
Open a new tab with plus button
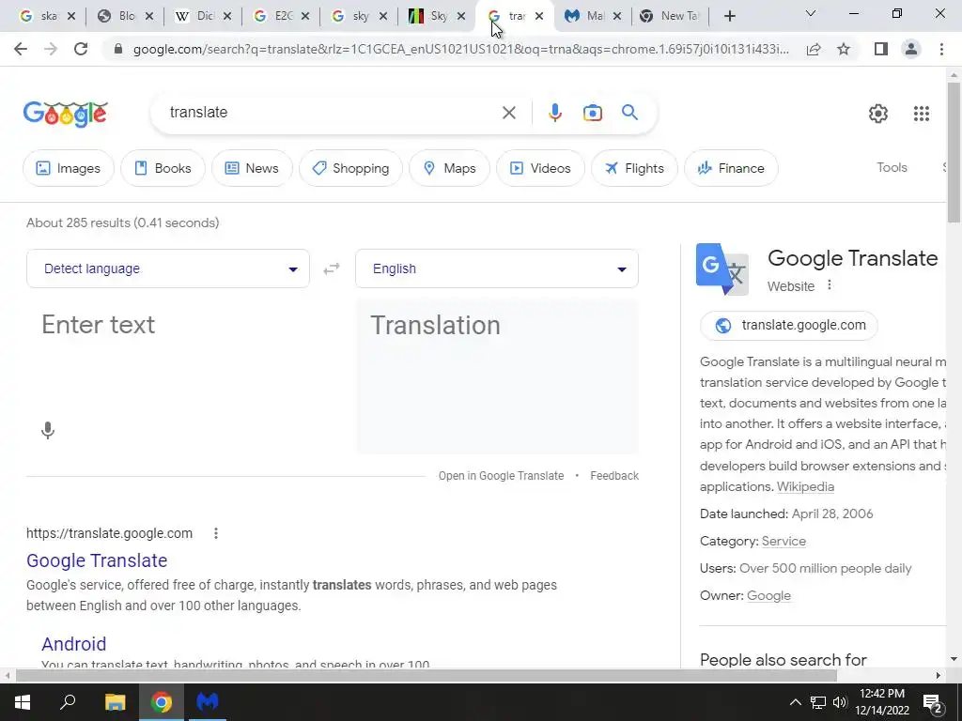click(x=729, y=16)
